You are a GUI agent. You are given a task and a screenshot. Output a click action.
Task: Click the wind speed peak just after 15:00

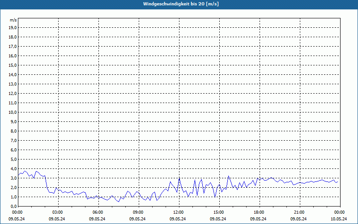(228, 176)
